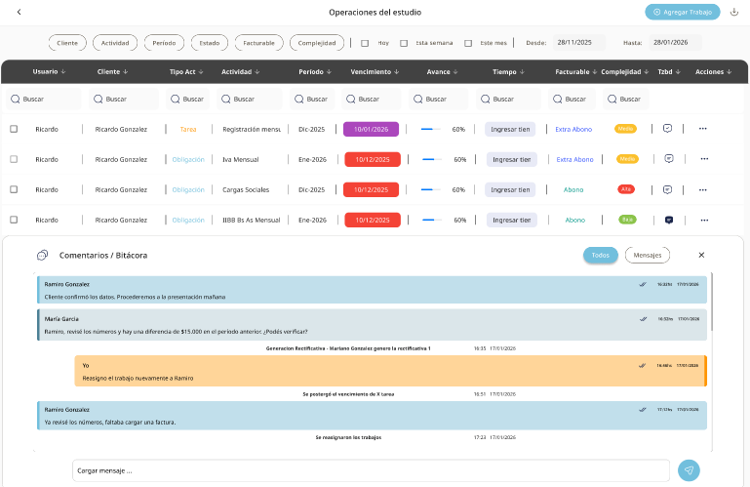The width and height of the screenshot is (750, 487).
Task: Select the Iva Mensual row checkbox
Action: click(14, 159)
